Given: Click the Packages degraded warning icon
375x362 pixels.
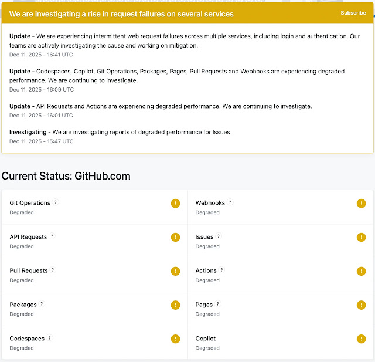Looking at the screenshot, I should [x=175, y=305].
